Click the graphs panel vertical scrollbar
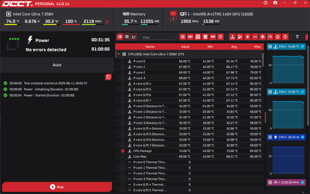The width and height of the screenshot is (310, 194). click(x=308, y=85)
